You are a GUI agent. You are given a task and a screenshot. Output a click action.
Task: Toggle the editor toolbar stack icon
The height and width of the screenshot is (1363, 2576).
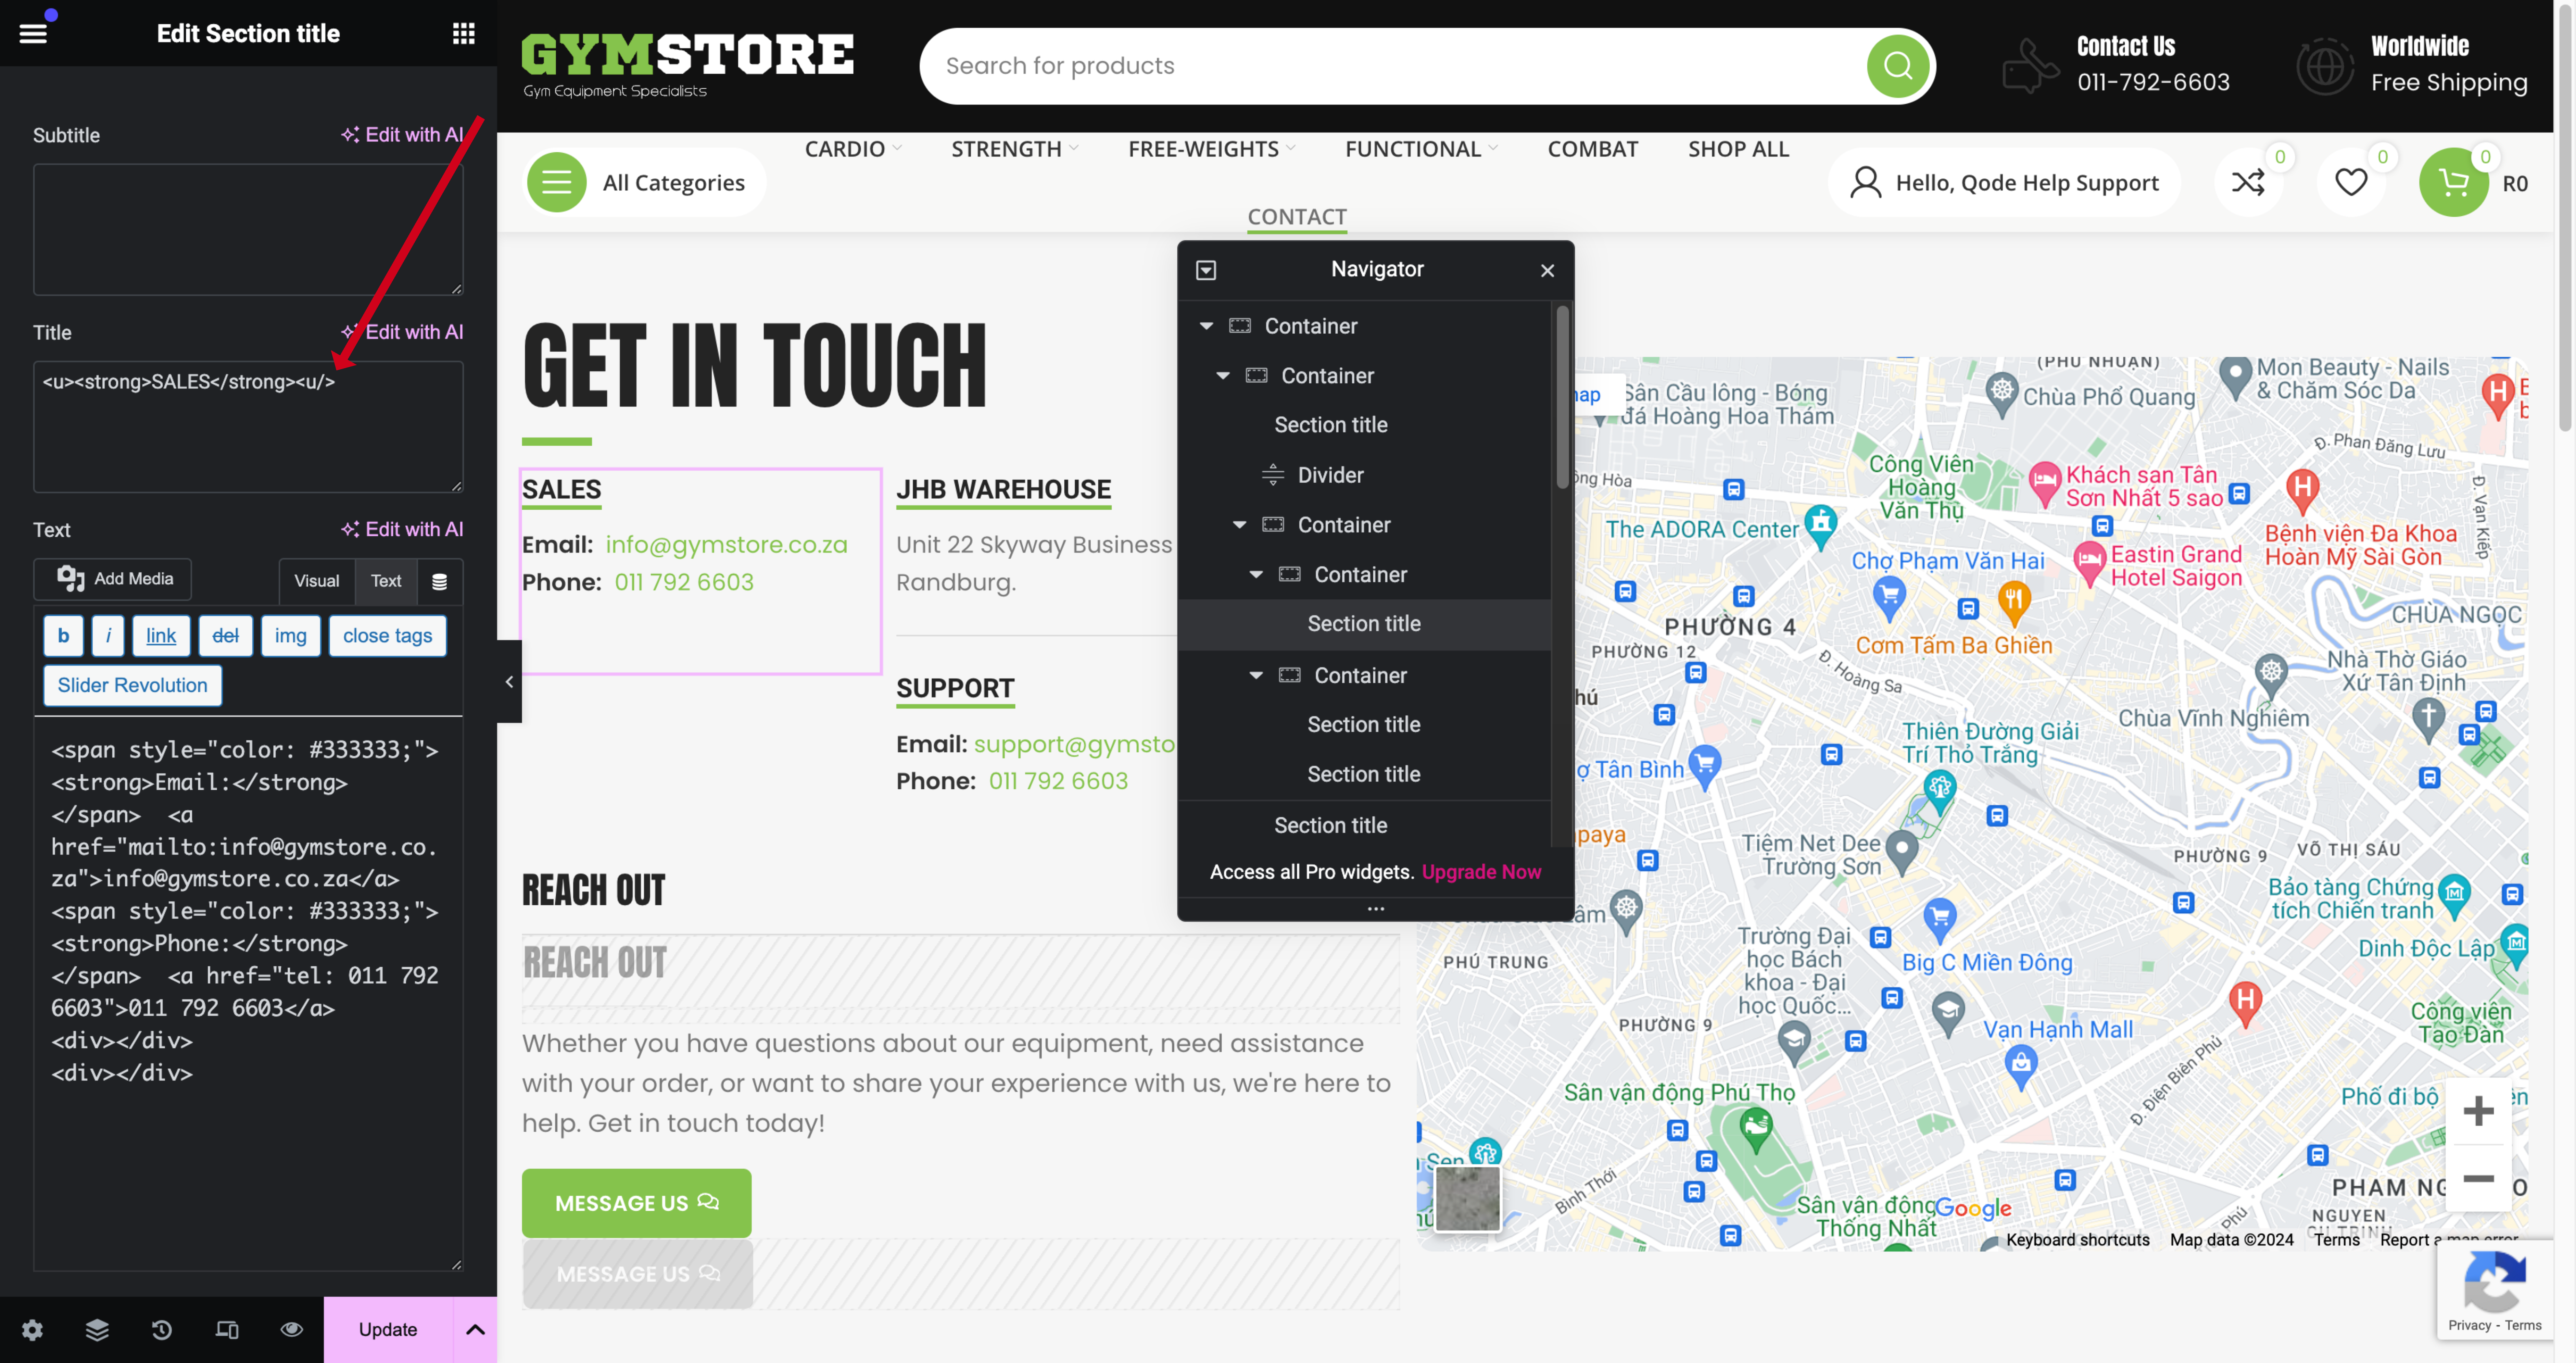pyautogui.click(x=439, y=581)
